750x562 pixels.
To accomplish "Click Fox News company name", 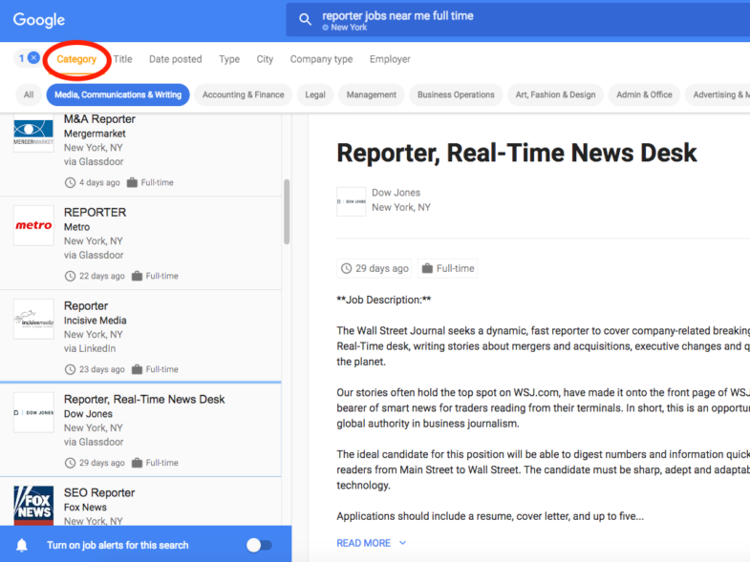I will 85,508.
